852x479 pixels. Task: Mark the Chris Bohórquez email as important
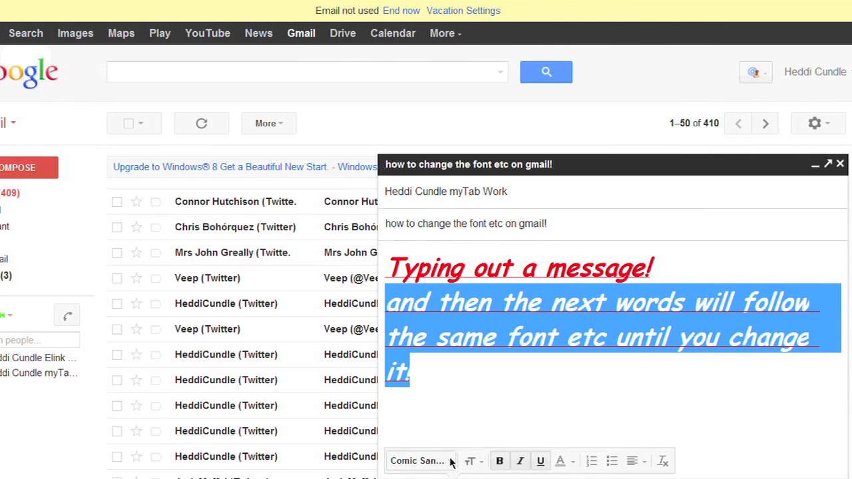coord(156,227)
